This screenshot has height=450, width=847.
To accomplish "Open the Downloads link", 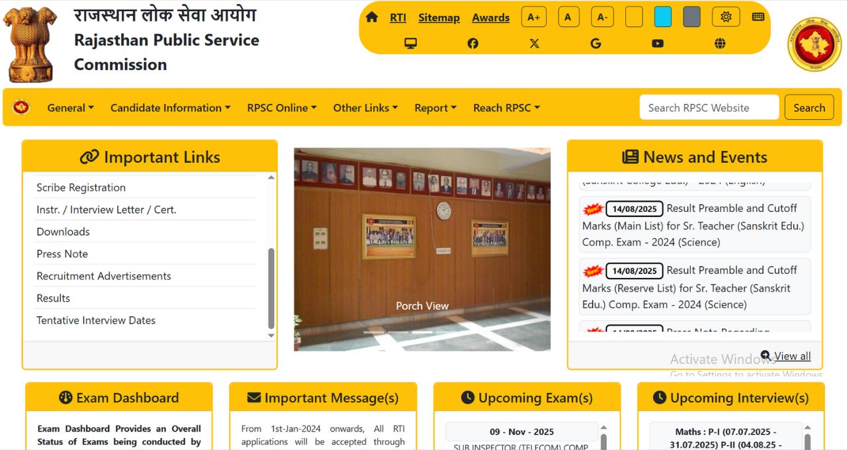I will (63, 232).
